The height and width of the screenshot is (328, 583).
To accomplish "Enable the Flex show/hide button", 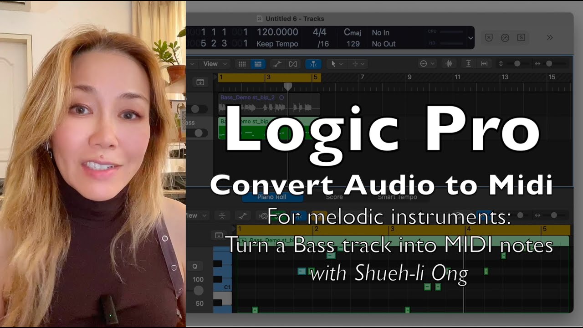I will (x=293, y=64).
